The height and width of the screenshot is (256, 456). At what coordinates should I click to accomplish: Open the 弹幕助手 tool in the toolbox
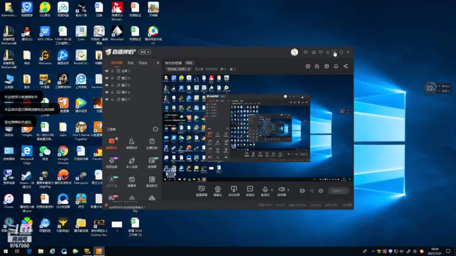pos(112,143)
